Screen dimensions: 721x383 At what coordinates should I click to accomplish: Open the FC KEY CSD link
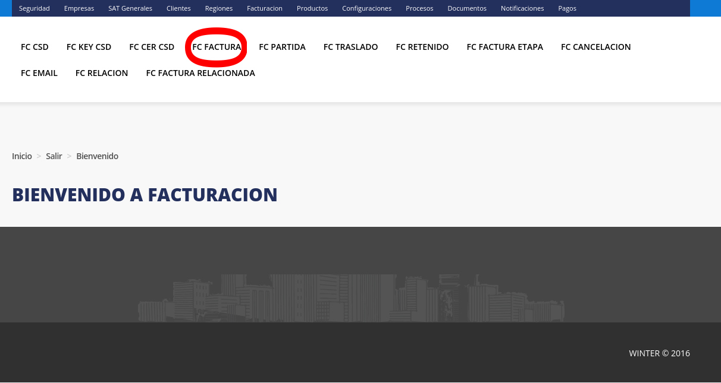[x=89, y=47]
